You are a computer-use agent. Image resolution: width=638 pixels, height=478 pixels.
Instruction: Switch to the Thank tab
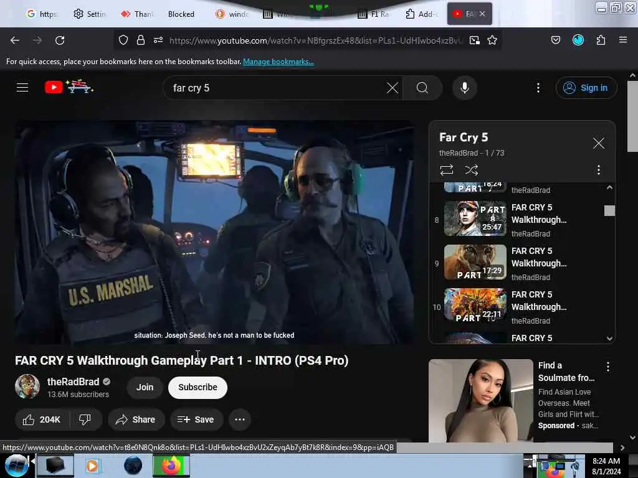click(x=136, y=14)
